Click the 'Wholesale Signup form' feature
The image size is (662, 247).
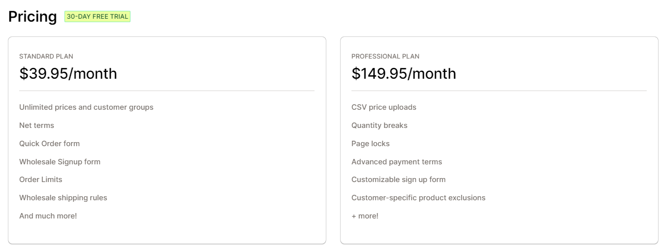click(60, 162)
